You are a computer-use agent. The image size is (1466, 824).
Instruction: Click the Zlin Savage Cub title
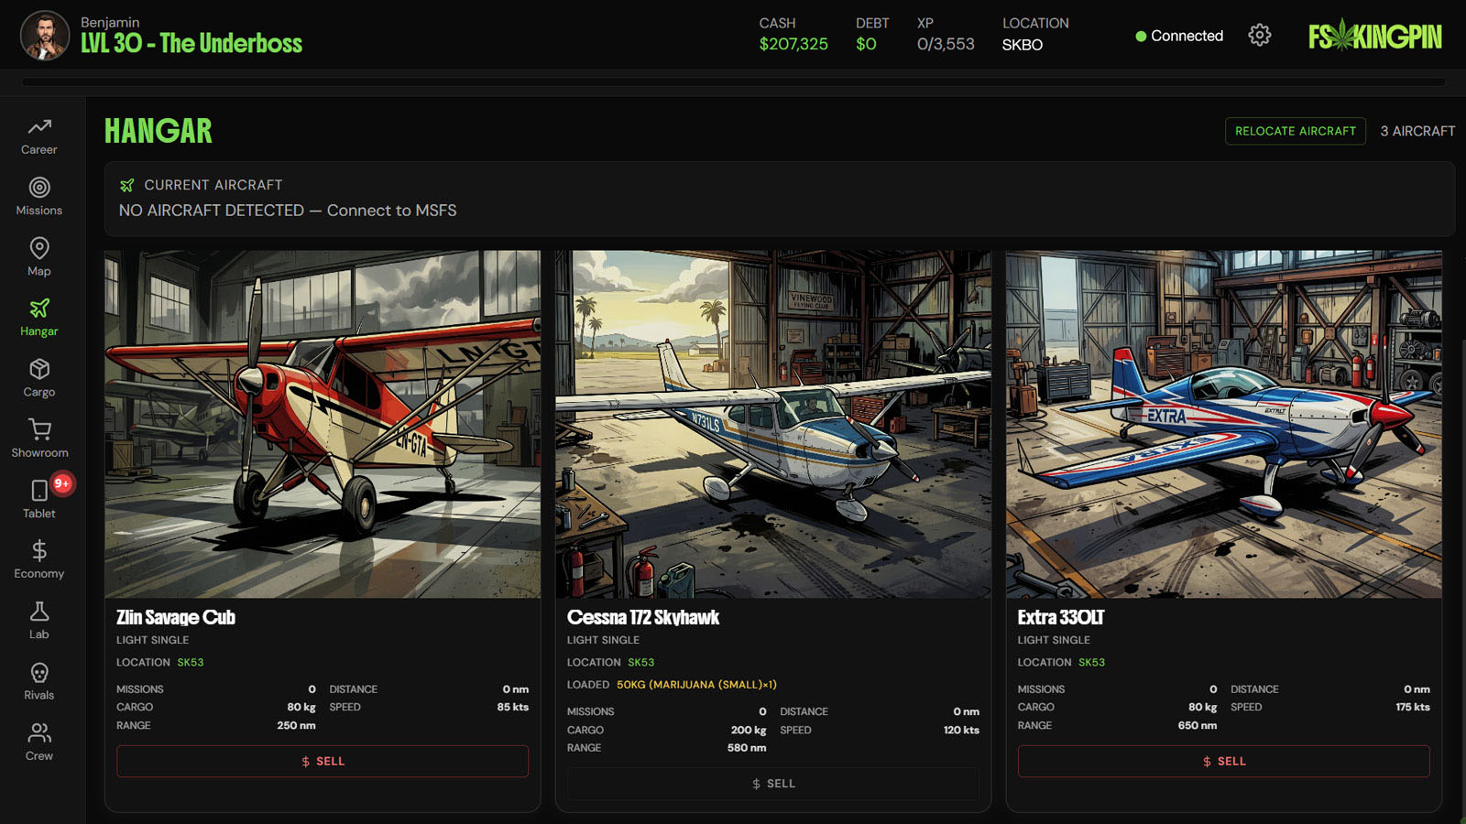[176, 618]
